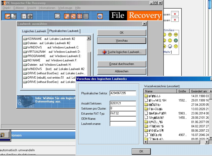Click Suche logisches Laufwerk button

pos(122,52)
